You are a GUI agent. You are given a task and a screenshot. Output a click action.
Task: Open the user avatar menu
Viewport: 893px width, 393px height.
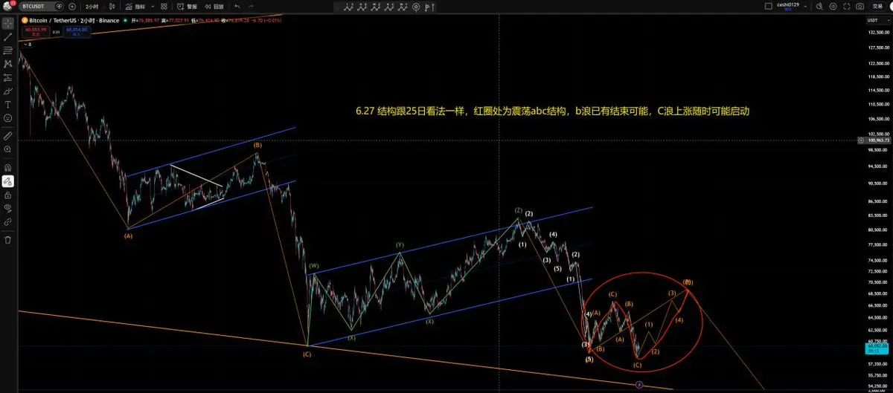[x=7, y=6]
